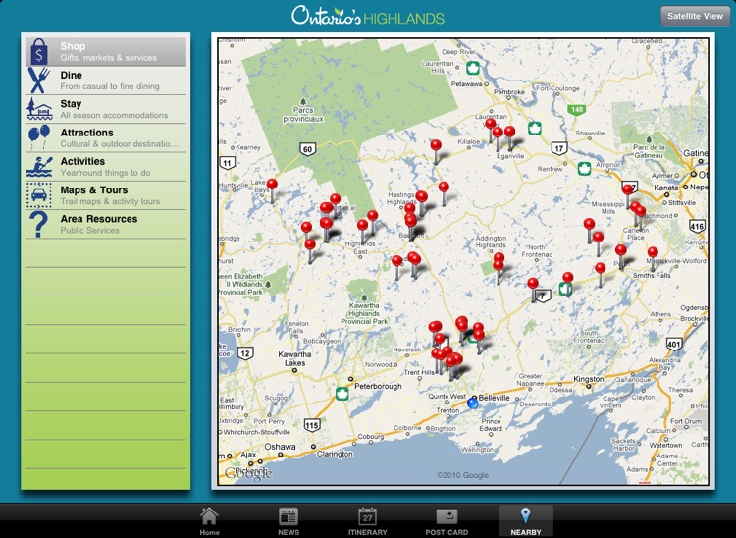Click the Ontario's Highlands logo
Image resolution: width=736 pixels, height=538 pixels.
pos(368,16)
